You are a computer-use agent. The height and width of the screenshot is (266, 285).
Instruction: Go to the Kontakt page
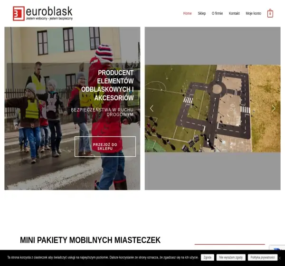point(234,13)
